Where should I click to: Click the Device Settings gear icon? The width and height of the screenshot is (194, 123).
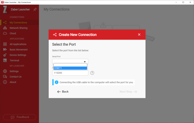[x=5, y=55]
